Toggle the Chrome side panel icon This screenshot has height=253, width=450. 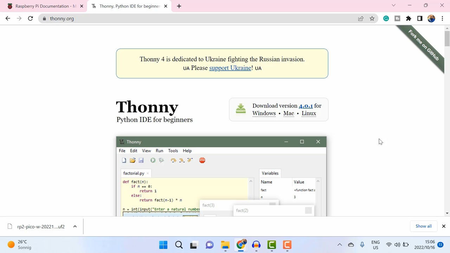pyautogui.click(x=420, y=19)
